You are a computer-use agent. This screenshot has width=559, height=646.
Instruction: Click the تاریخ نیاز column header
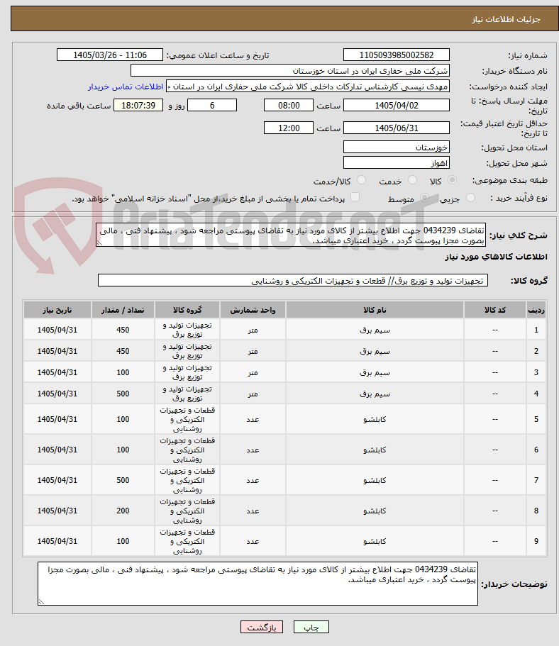tap(57, 310)
